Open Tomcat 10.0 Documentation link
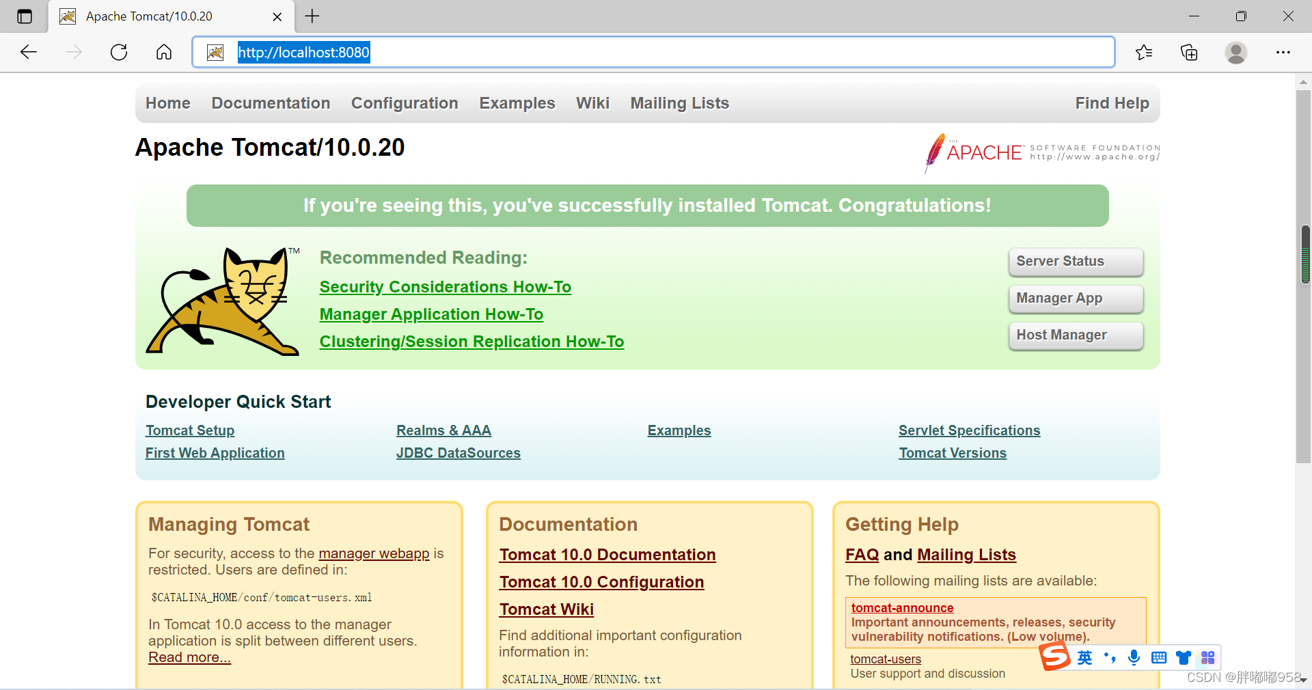The image size is (1312, 690). tap(607, 555)
